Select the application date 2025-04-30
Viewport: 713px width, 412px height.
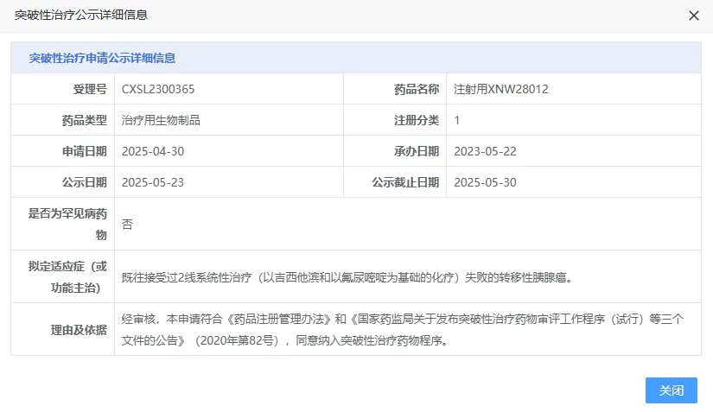click(x=153, y=151)
